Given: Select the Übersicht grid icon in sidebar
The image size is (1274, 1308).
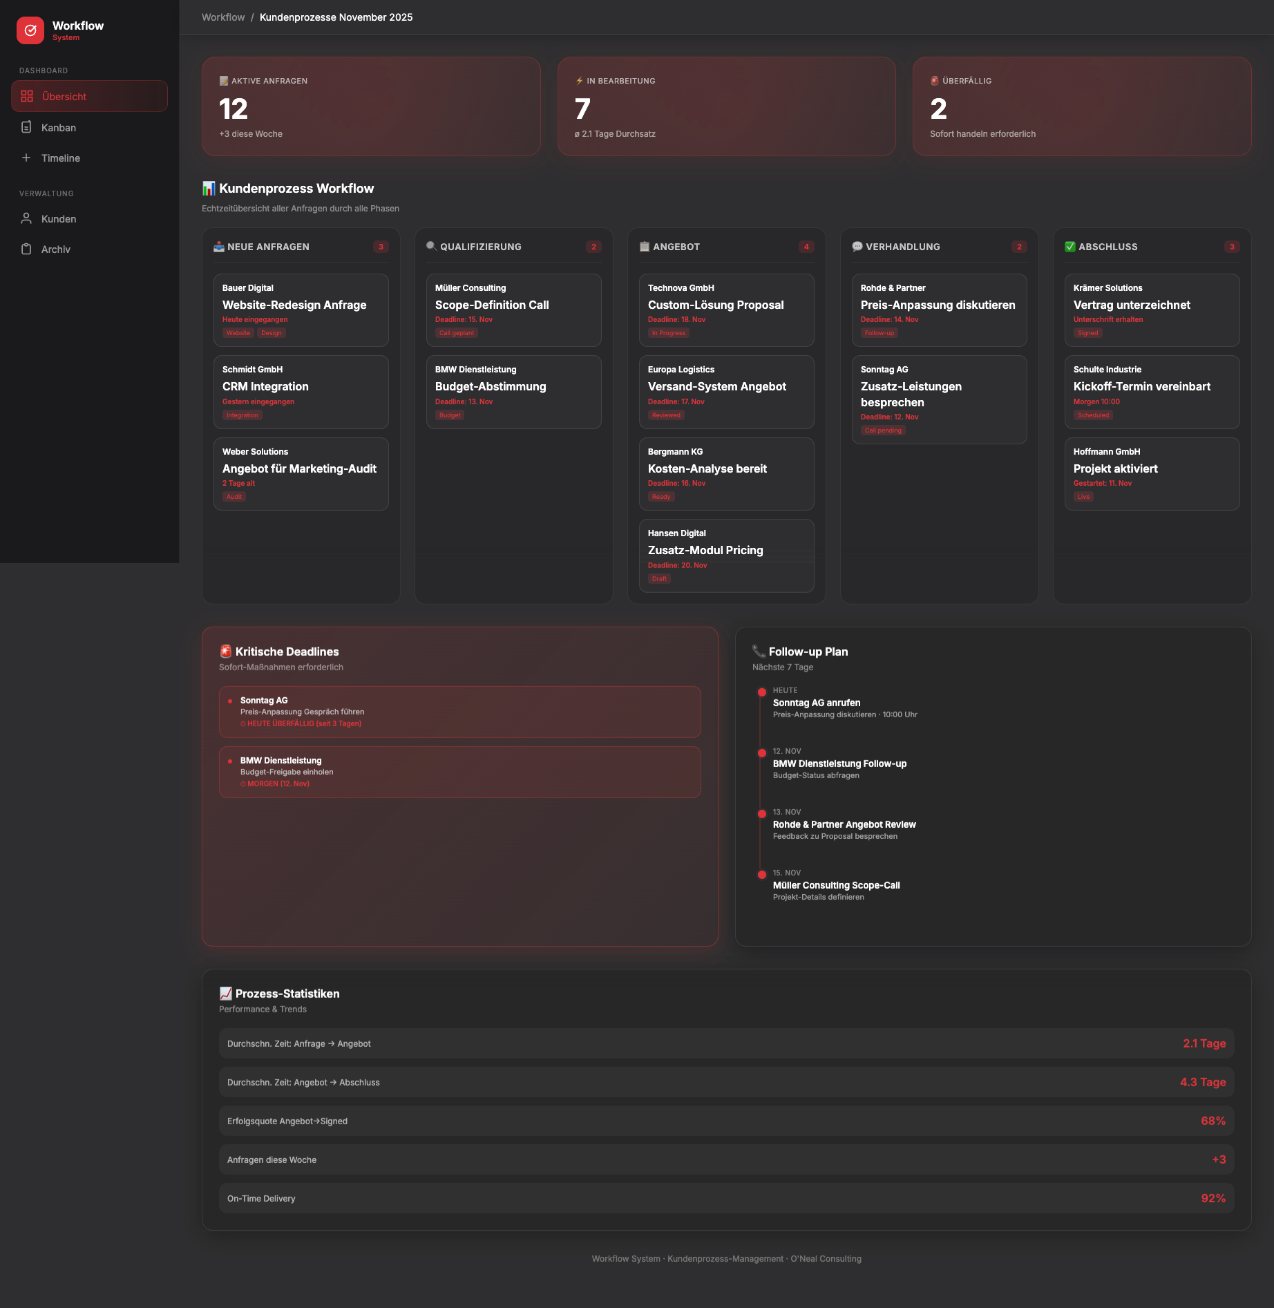Looking at the screenshot, I should point(28,96).
